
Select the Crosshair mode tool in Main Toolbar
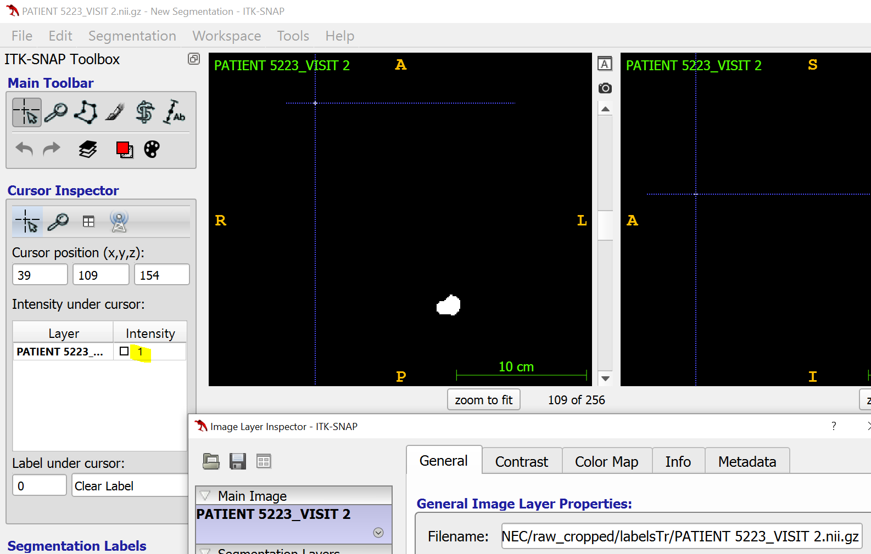click(x=27, y=112)
